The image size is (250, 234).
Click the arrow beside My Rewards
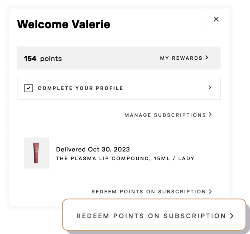click(207, 58)
